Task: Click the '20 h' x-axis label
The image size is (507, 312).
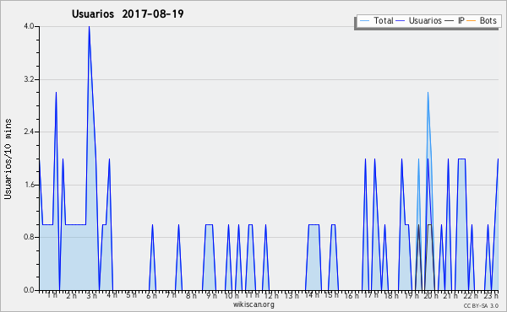Action: pos(431,295)
